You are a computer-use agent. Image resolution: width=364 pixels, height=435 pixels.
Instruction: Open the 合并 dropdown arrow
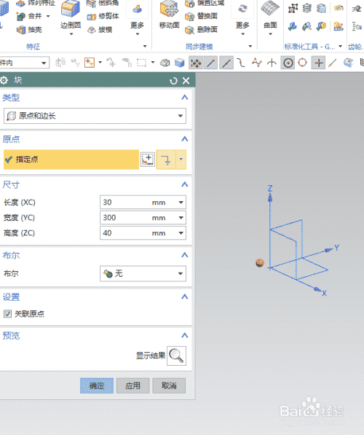point(48,16)
